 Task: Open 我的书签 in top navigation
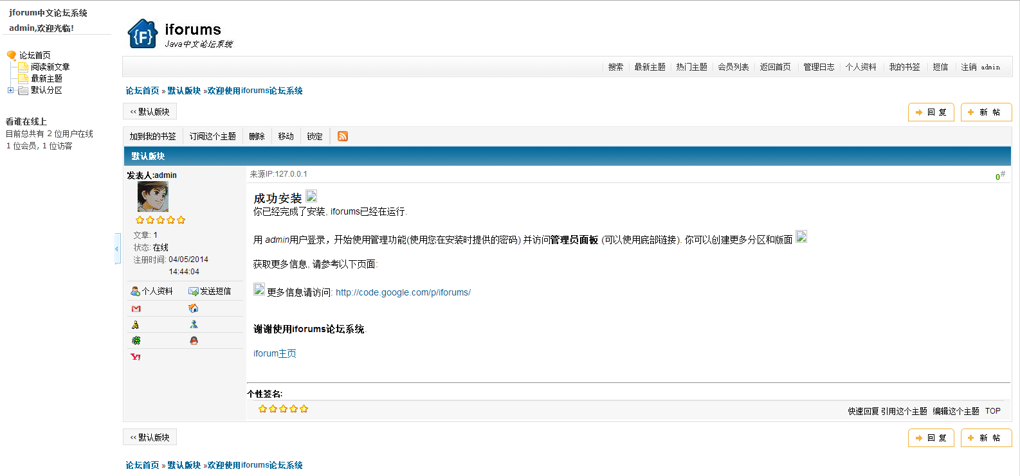click(x=904, y=67)
